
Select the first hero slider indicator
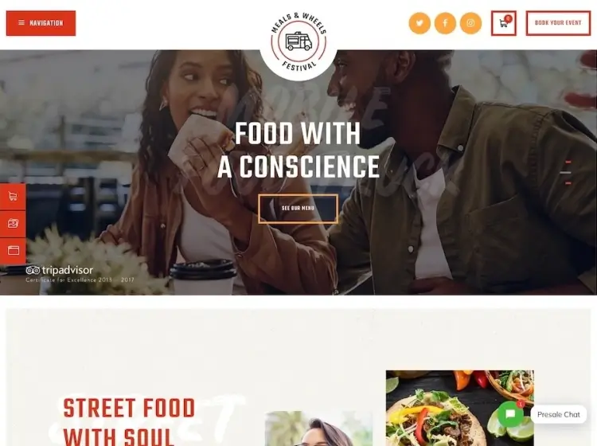point(568,162)
